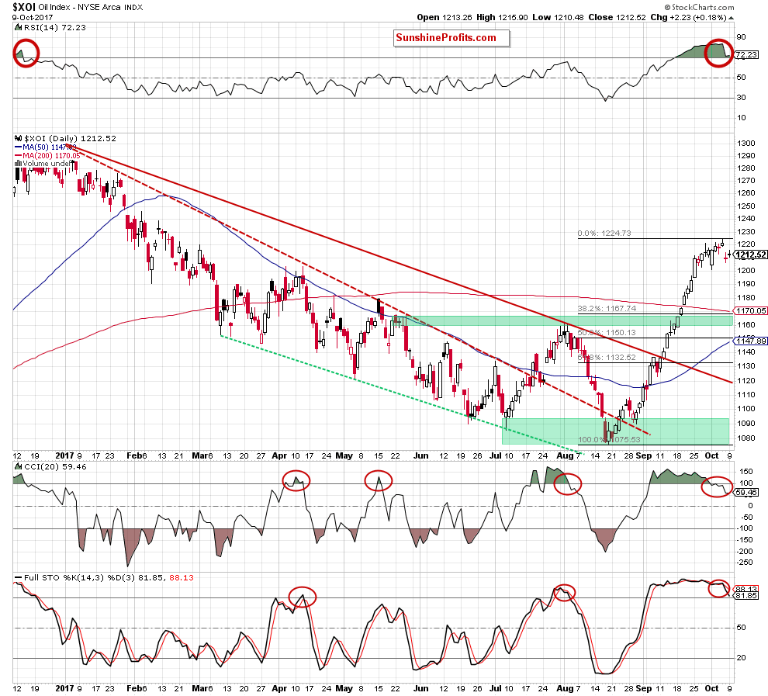Click the 1147.89 MA(50) price tag
768x696 pixels.
pos(751,341)
